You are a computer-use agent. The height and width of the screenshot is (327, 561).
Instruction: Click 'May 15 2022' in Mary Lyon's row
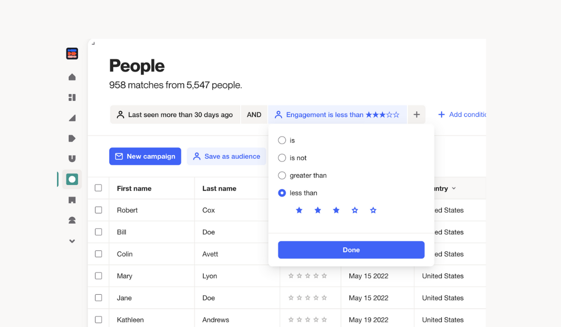(368, 276)
